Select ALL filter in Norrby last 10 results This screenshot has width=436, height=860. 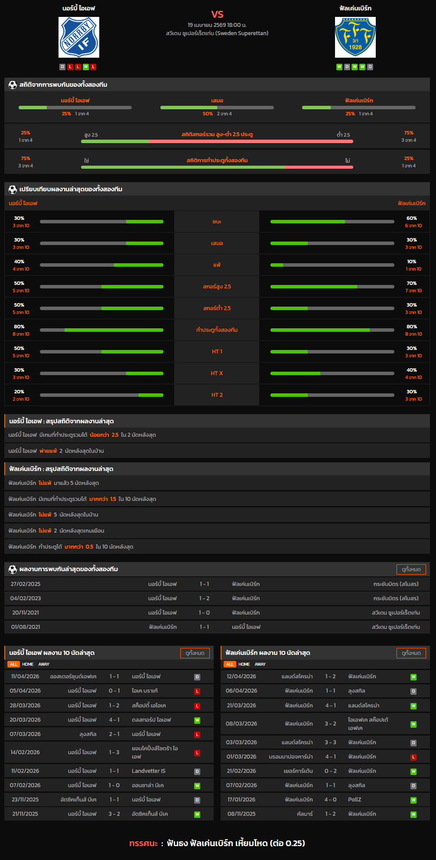tap(13, 664)
